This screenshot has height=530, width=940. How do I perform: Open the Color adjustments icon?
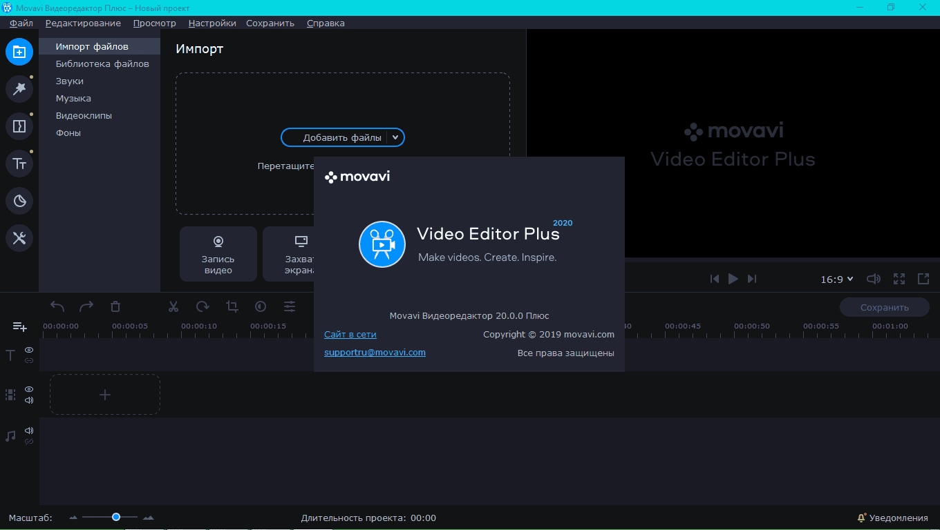[261, 306]
